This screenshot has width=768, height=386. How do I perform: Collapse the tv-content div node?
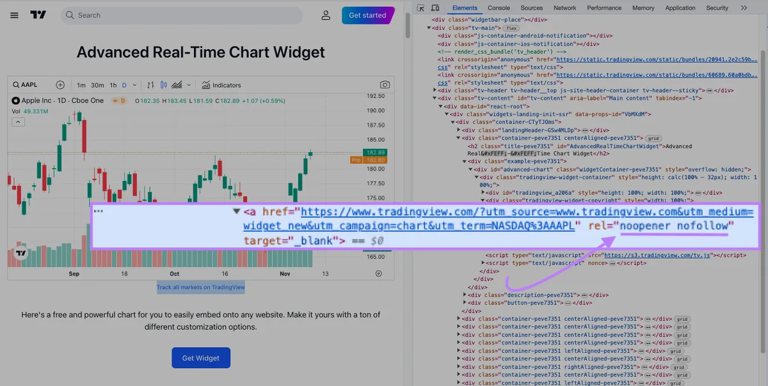pyautogui.click(x=436, y=98)
